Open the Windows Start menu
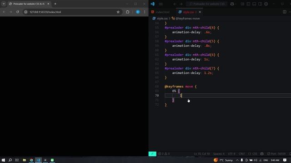 pos(3,160)
